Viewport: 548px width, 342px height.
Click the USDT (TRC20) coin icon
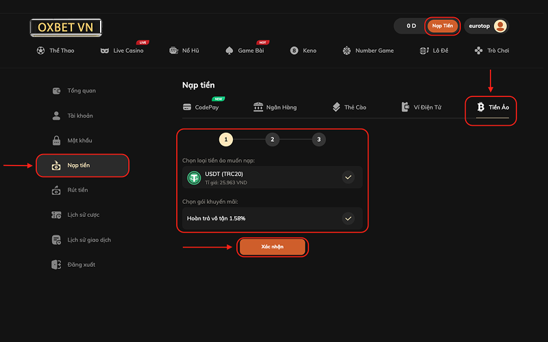click(x=194, y=178)
